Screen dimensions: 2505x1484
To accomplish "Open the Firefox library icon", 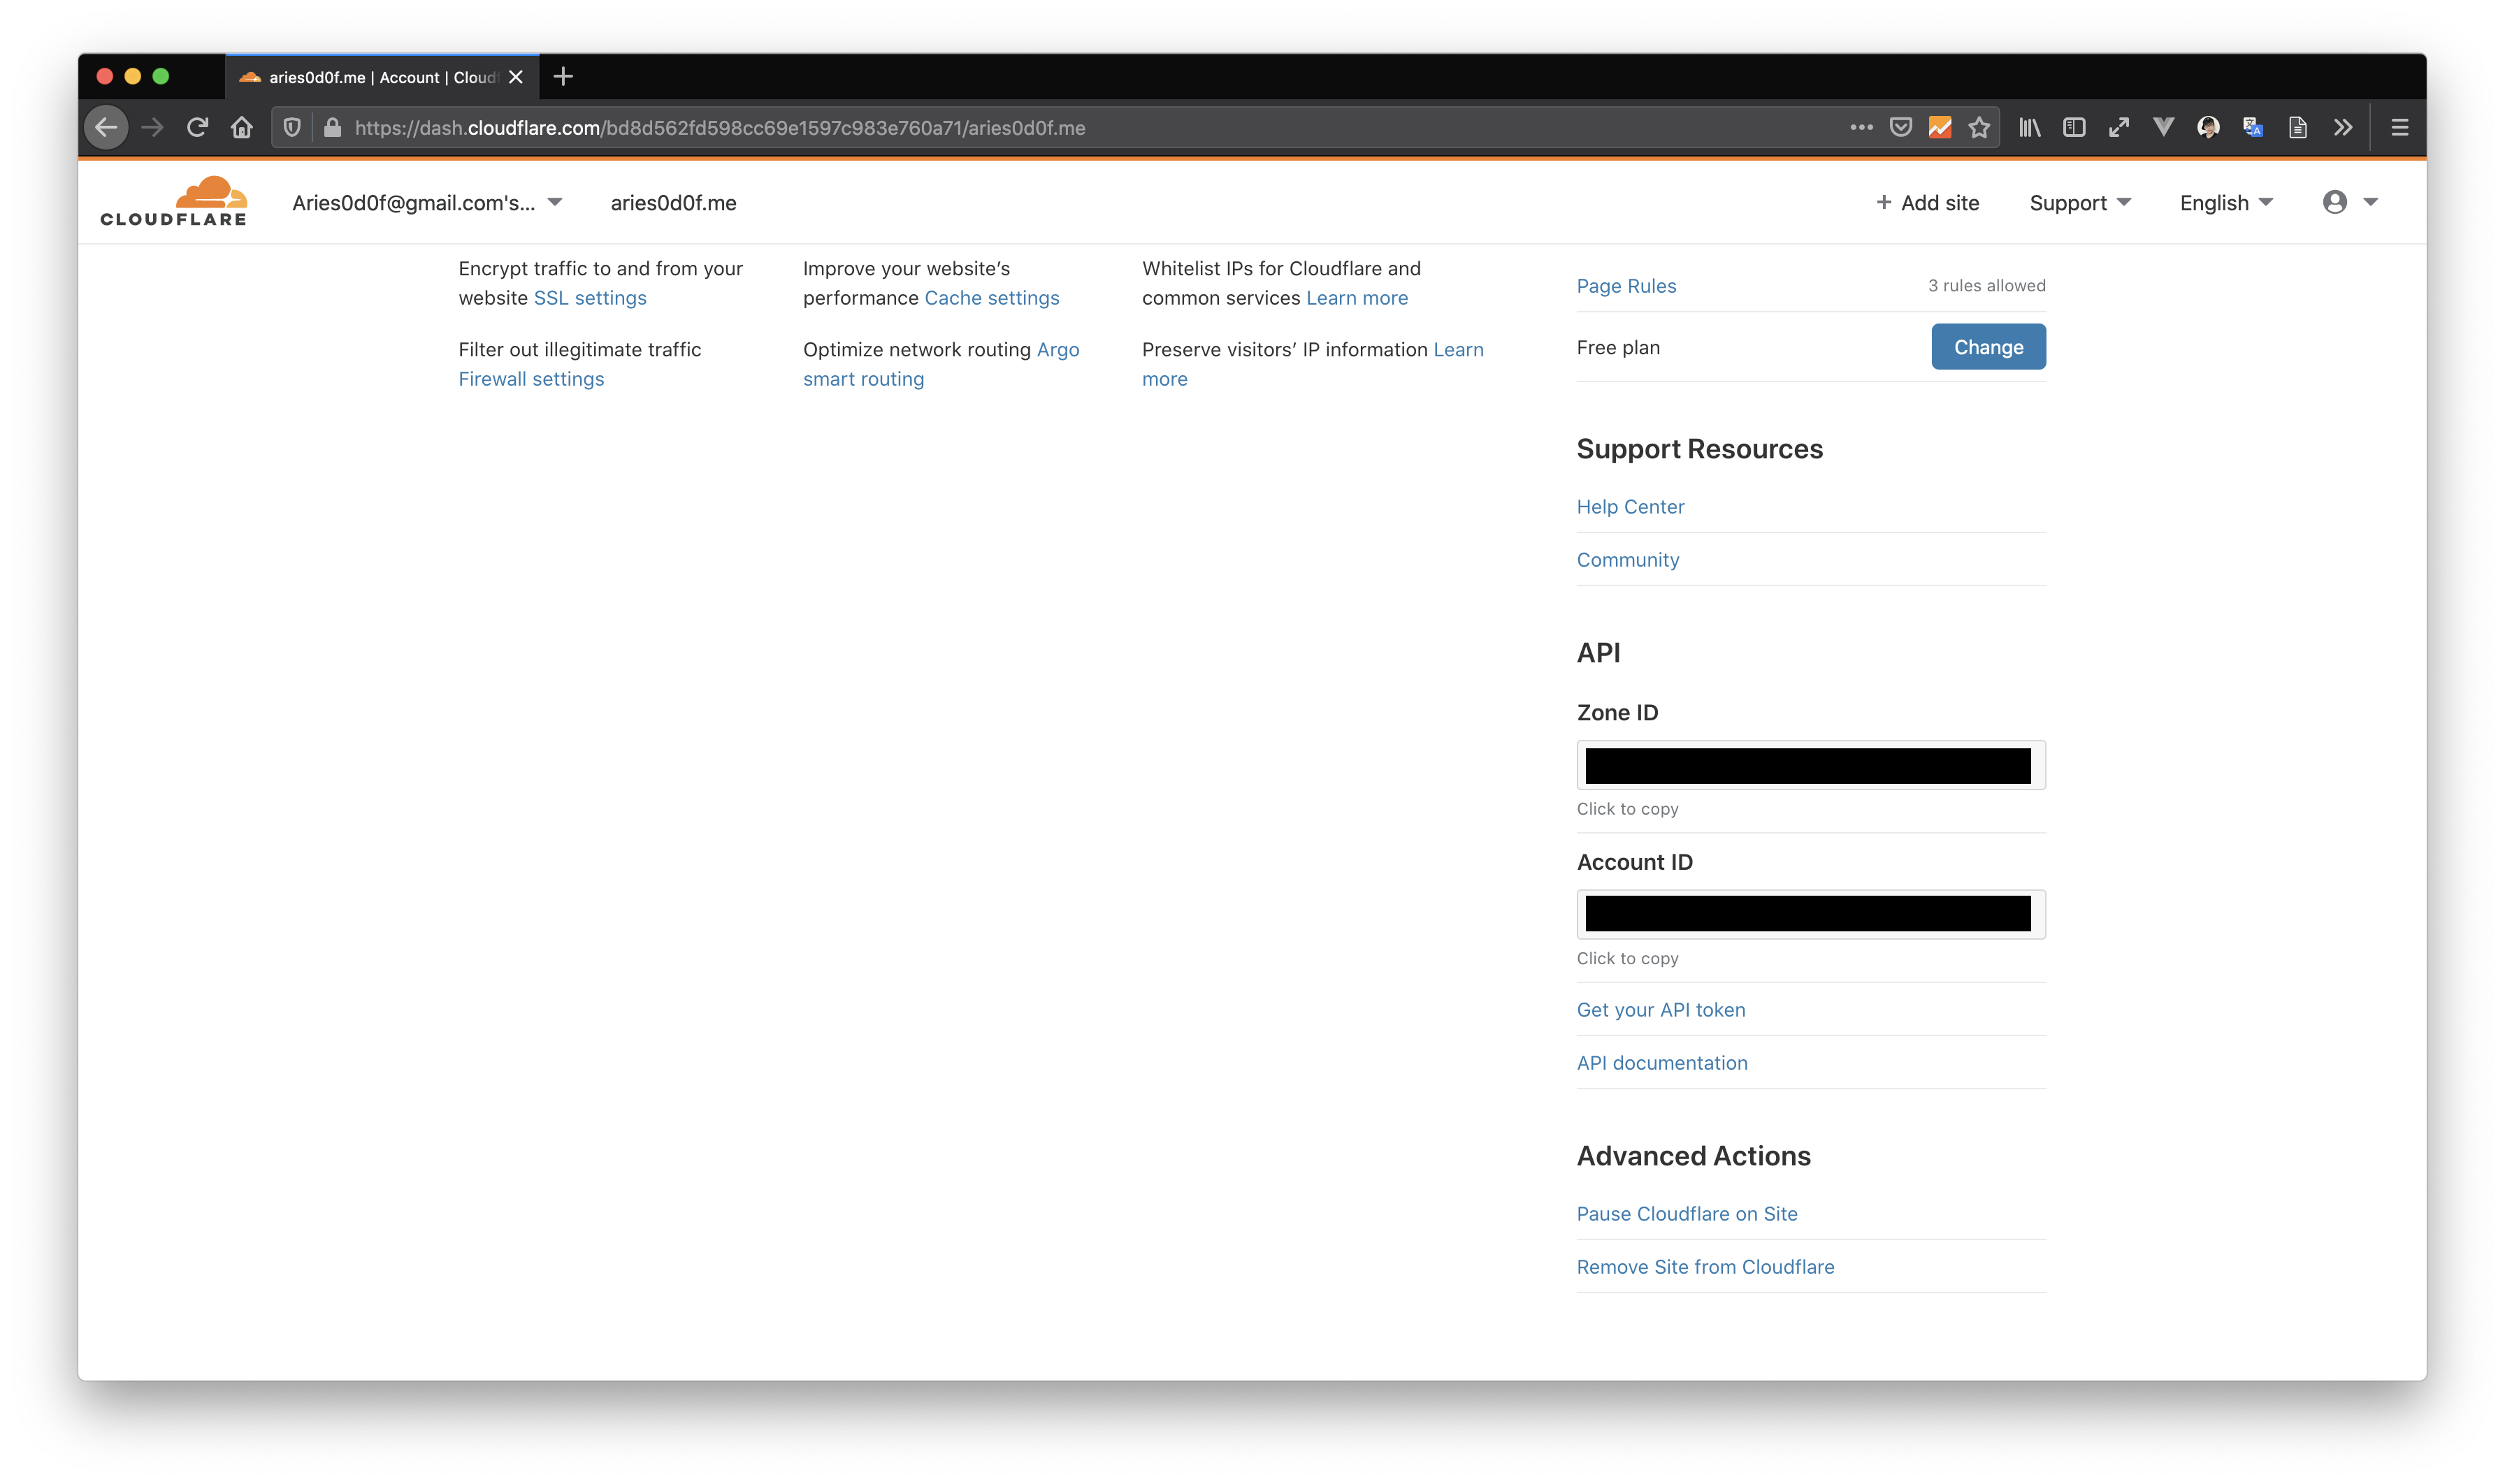I will click(2029, 128).
